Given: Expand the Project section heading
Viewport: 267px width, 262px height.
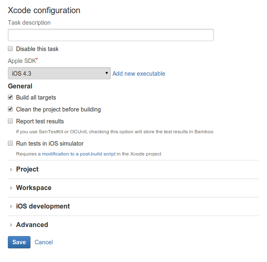Looking at the screenshot, I should 27,169.
